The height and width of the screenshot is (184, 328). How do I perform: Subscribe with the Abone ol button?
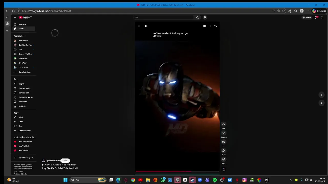point(65,160)
